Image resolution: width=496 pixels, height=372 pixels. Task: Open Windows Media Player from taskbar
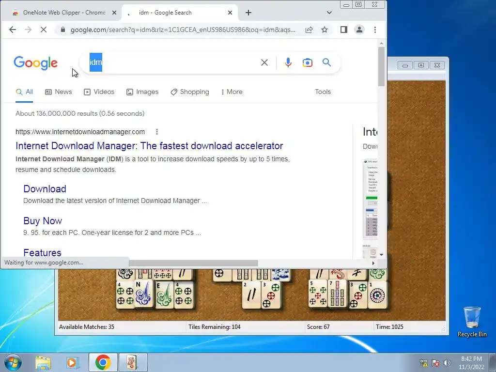click(x=73, y=362)
